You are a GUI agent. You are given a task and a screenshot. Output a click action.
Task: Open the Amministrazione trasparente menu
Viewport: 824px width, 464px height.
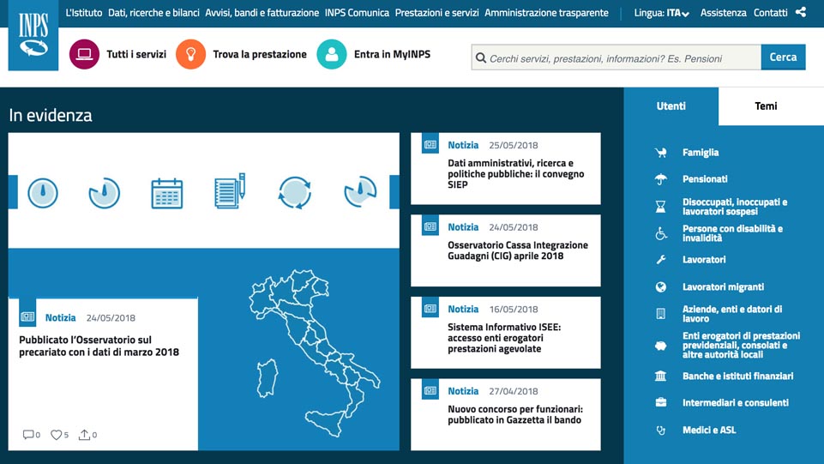pyautogui.click(x=546, y=13)
